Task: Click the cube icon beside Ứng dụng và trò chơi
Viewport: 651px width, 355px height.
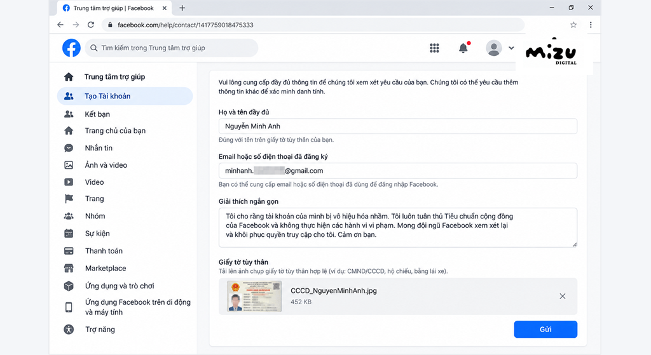Action: point(69,286)
